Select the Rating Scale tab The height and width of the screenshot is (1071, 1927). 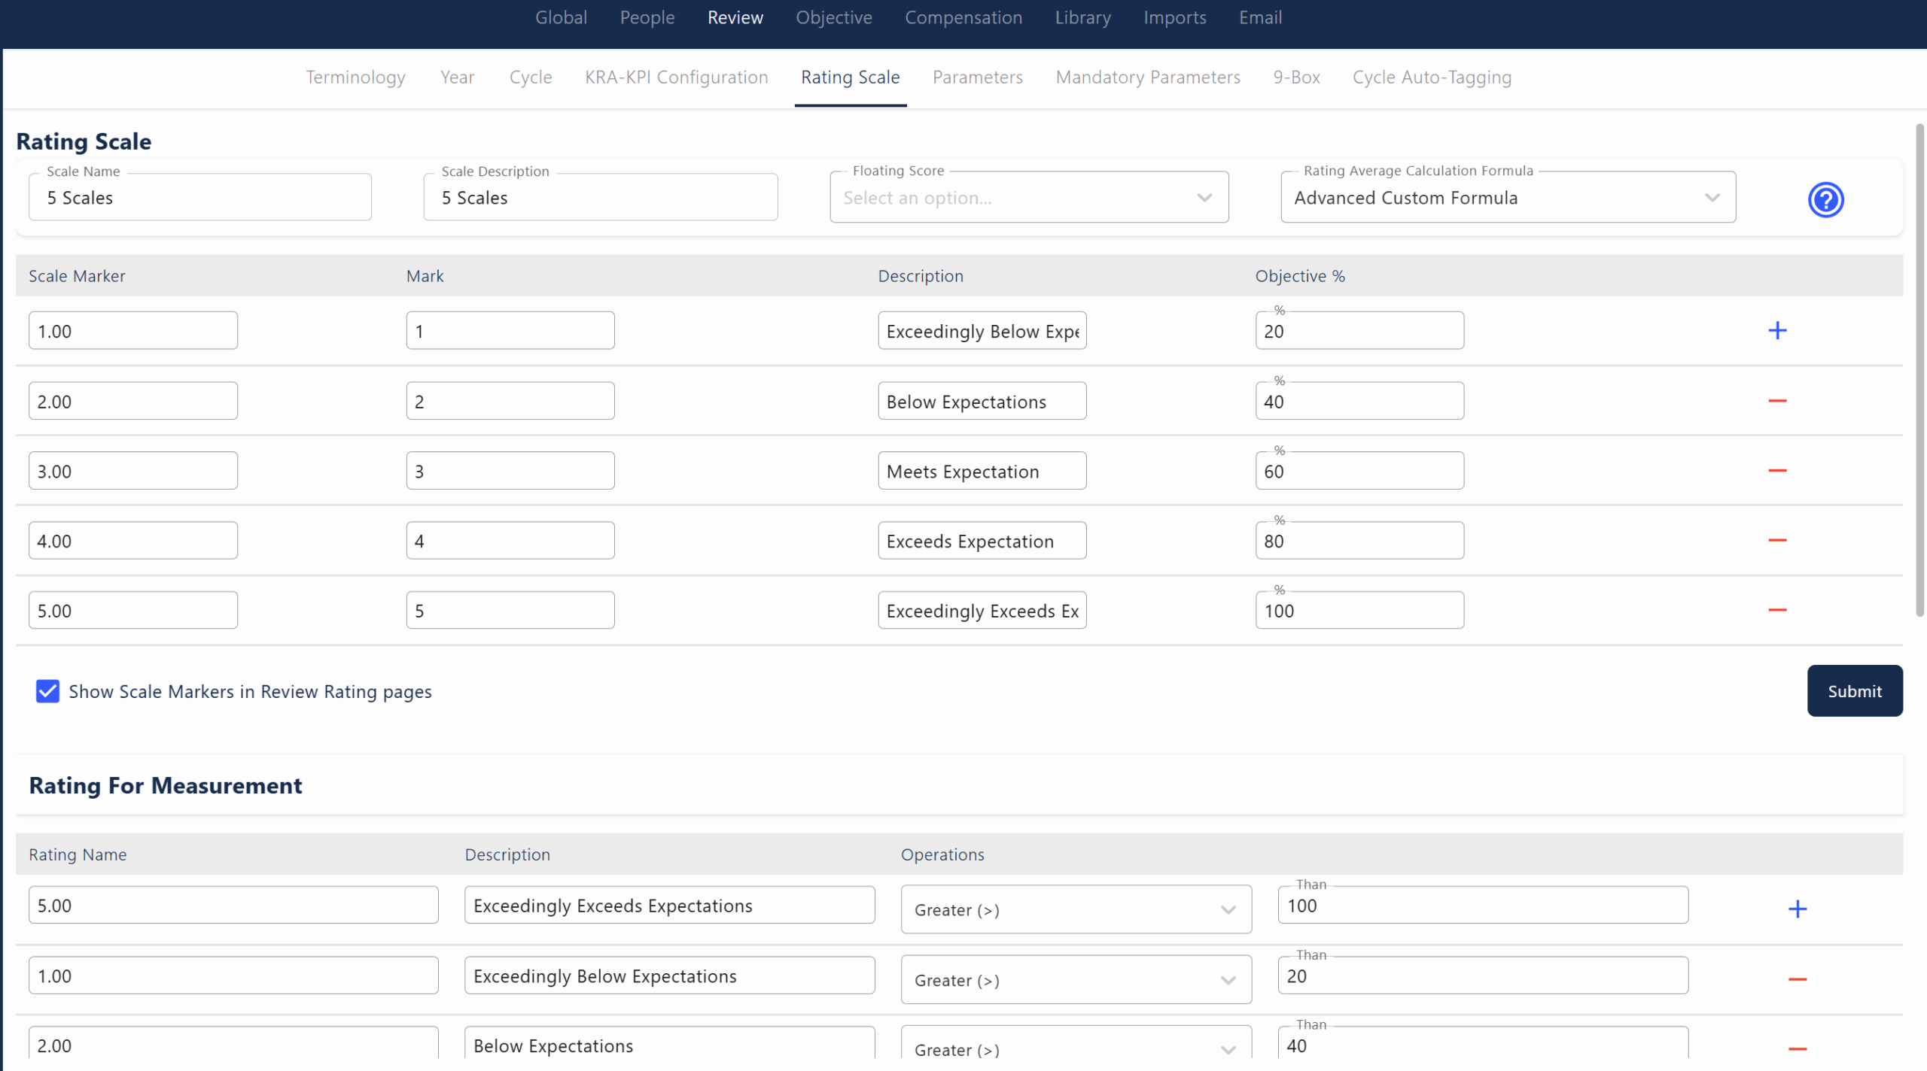point(850,77)
